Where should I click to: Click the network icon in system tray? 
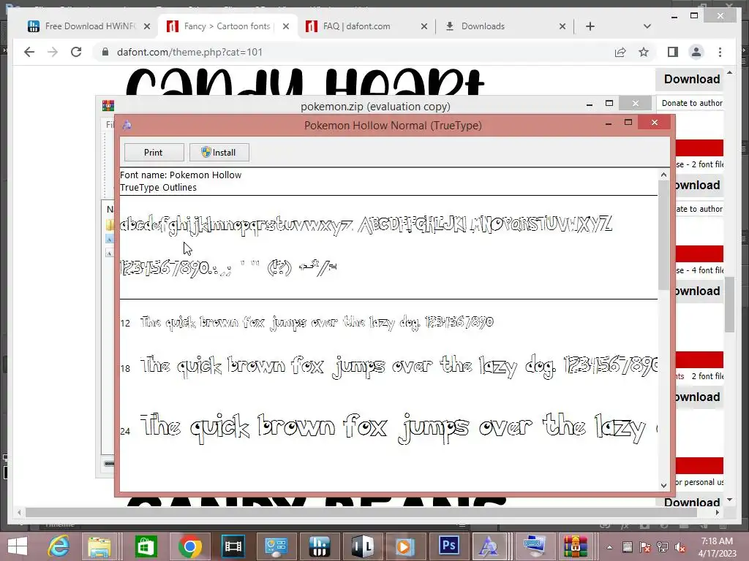(x=663, y=547)
